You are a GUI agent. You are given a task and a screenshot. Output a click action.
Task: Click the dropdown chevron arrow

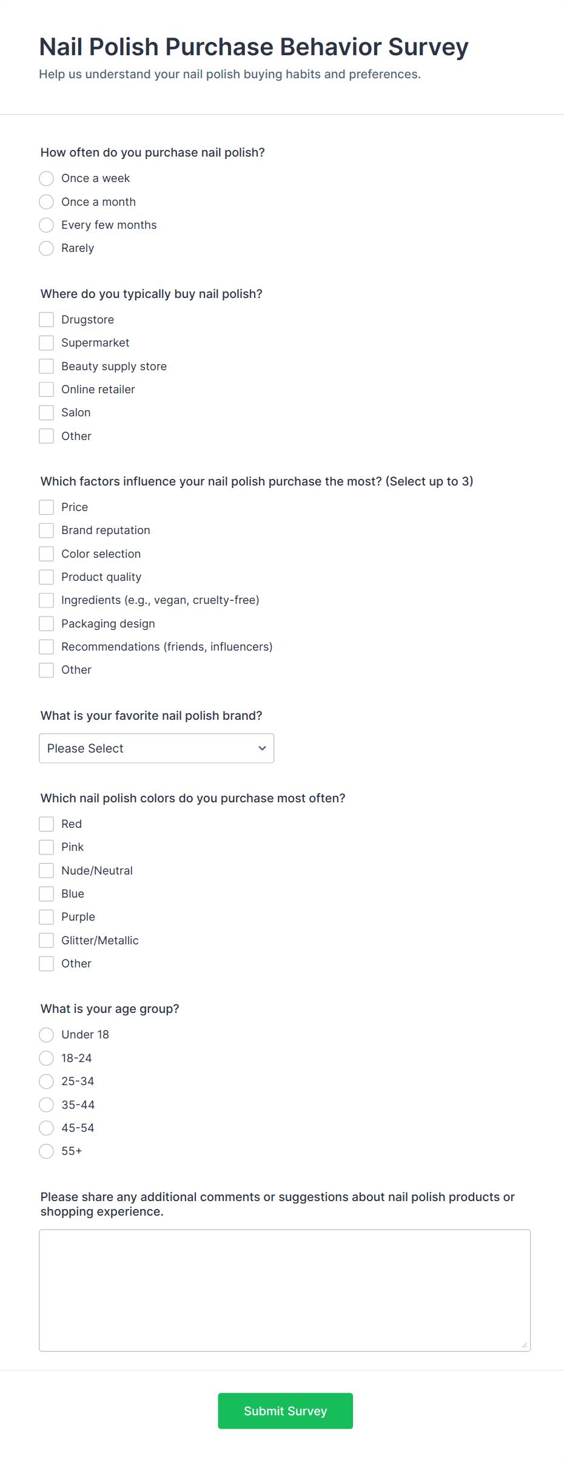(x=262, y=748)
